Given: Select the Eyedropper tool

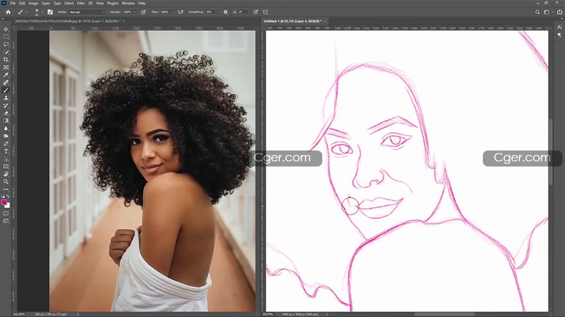Looking at the screenshot, I should (x=6, y=75).
